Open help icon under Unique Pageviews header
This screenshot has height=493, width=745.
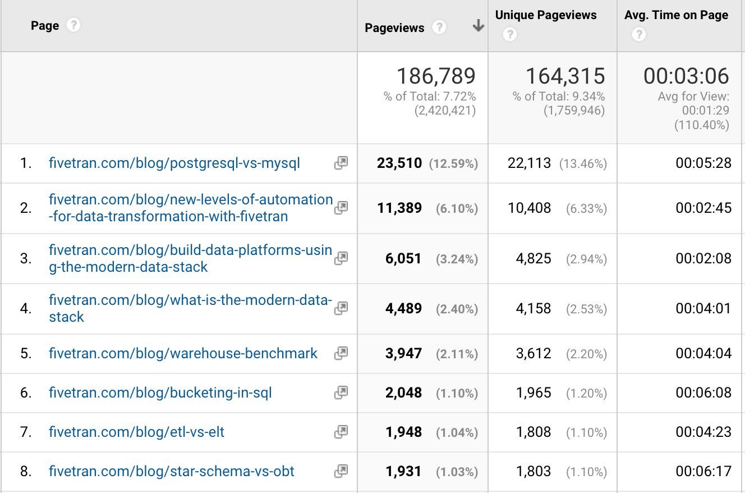pyautogui.click(x=509, y=35)
